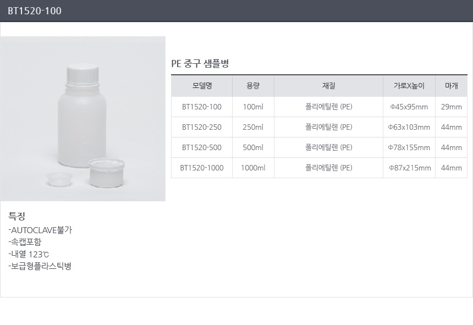473x325 pixels.
Task: Click the BT1520-500 model name
Action: point(202,147)
